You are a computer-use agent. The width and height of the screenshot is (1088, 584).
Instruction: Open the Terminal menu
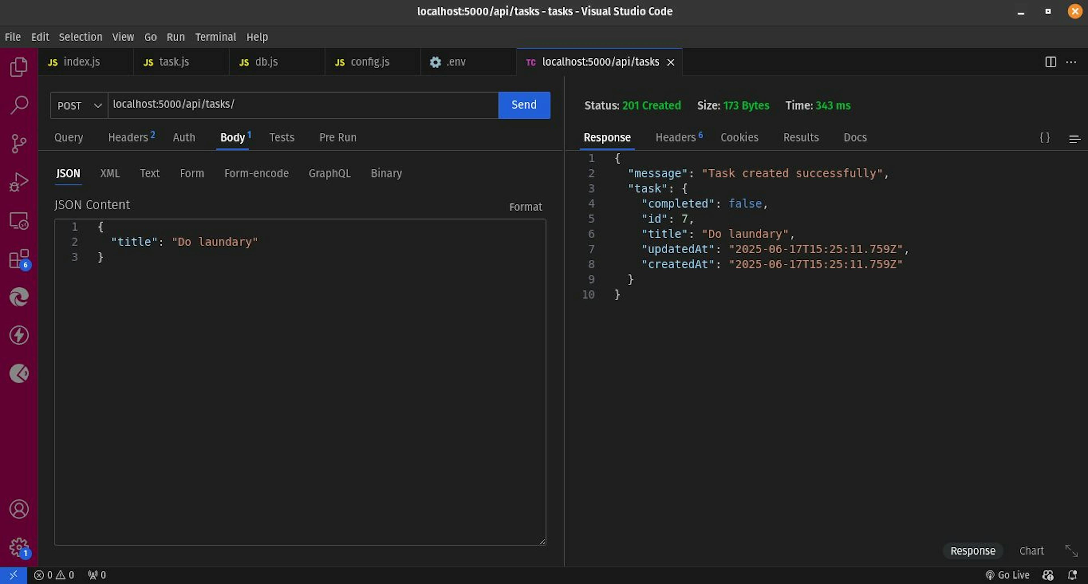click(215, 37)
